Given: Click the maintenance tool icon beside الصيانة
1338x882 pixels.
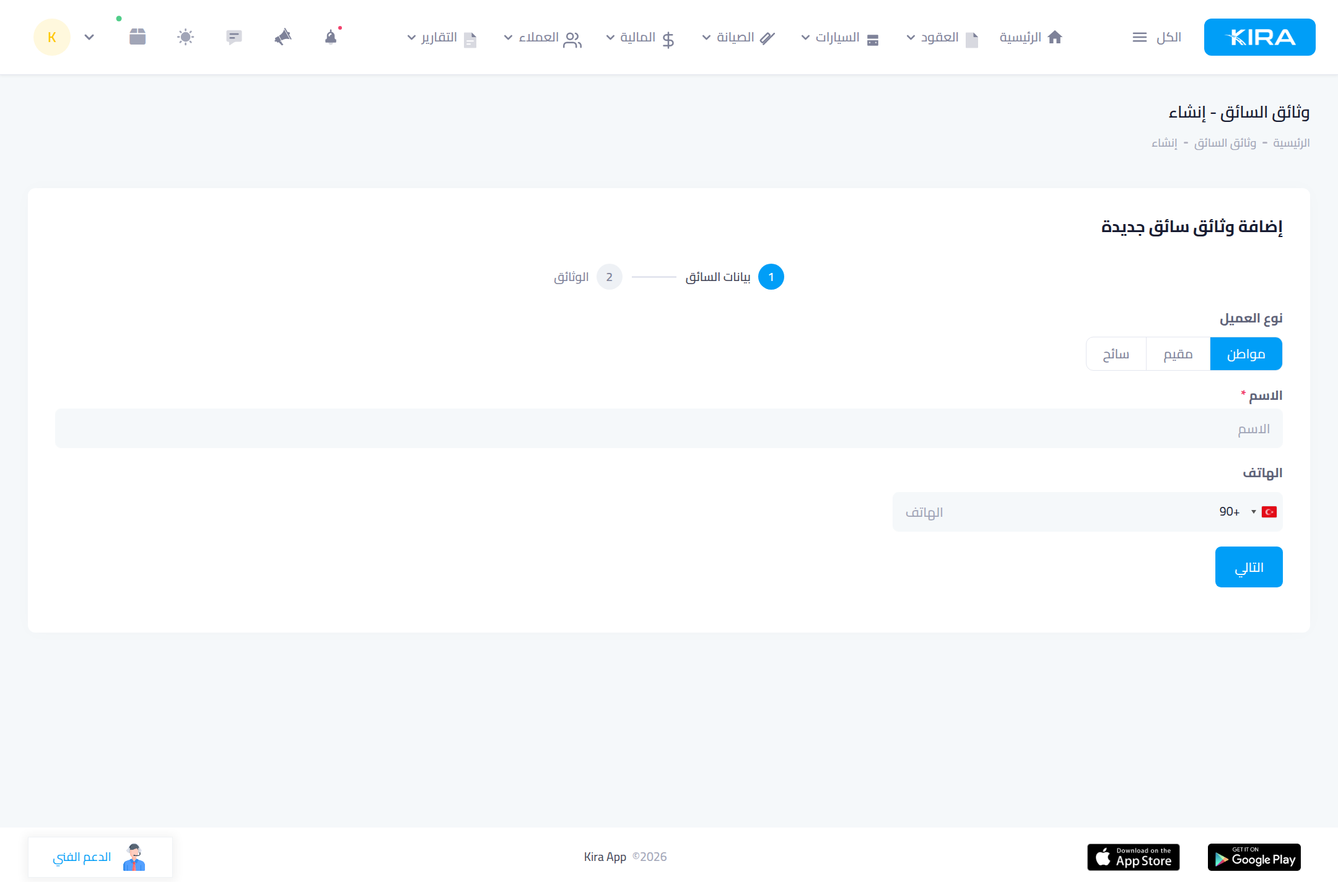Looking at the screenshot, I should coord(767,38).
